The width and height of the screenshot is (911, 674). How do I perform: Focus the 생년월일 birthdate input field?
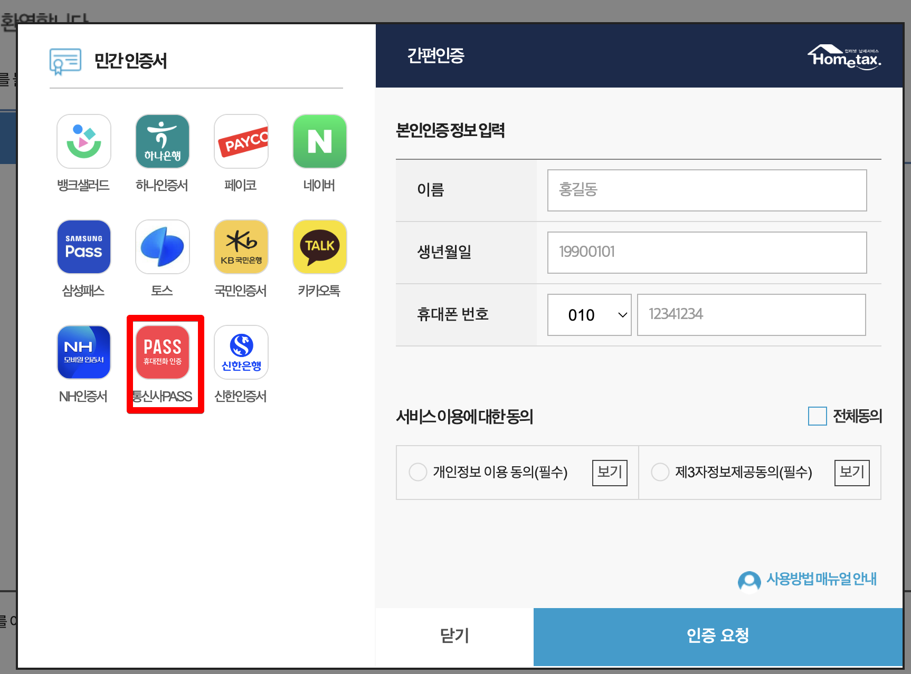pos(707,253)
